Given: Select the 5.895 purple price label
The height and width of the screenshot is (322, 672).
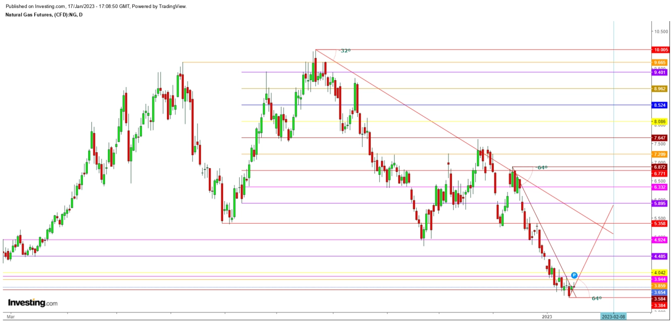Looking at the screenshot, I should point(660,204).
